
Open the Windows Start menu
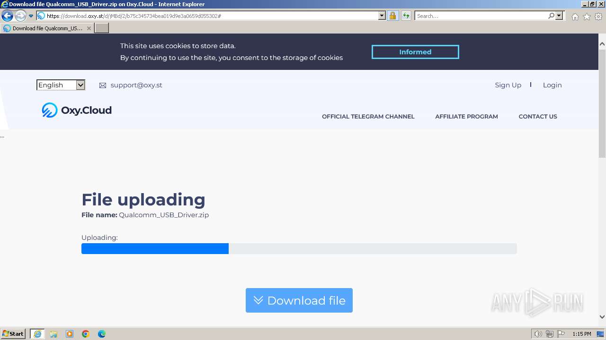13,334
